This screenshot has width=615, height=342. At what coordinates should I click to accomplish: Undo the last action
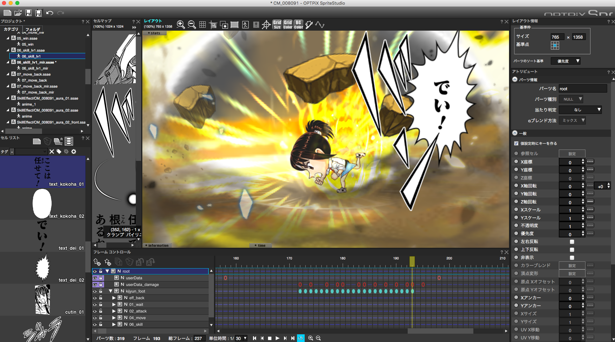pos(50,13)
